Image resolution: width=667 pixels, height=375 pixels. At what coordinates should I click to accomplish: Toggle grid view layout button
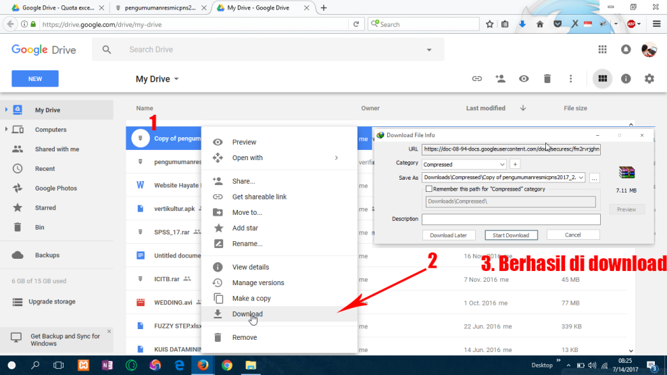(x=602, y=78)
